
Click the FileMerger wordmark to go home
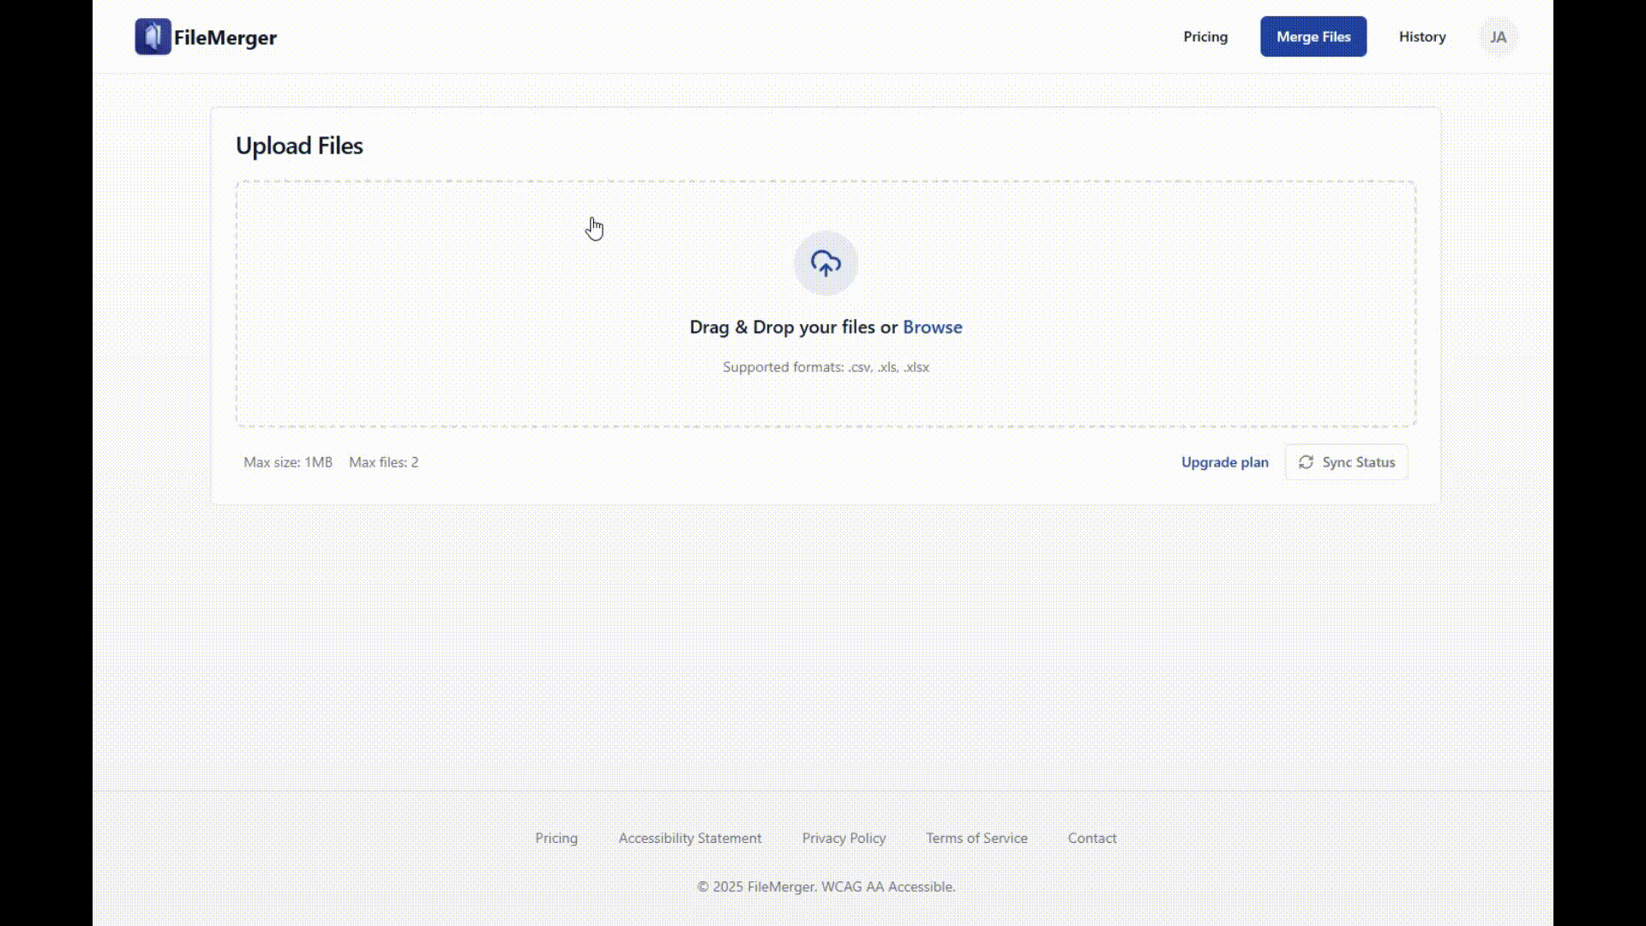coord(225,37)
